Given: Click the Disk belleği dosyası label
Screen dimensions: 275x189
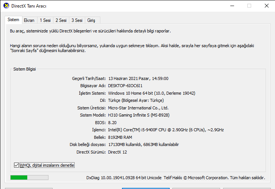Looking at the screenshot, I should 88,144.
